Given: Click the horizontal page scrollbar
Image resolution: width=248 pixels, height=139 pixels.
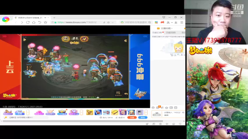Looking at the screenshot, I should point(83,121).
